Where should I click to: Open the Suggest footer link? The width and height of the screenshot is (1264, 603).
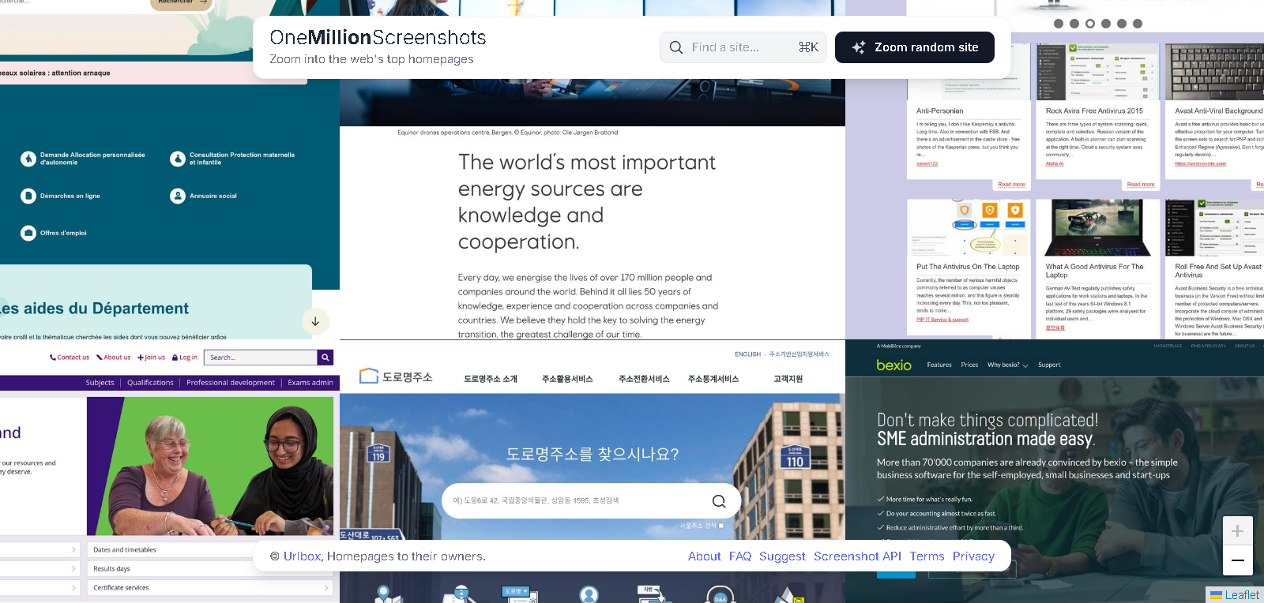(782, 556)
